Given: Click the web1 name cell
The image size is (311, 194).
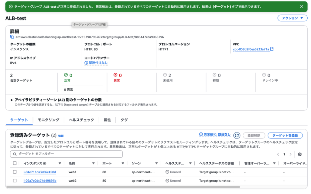Looking at the screenshot, I should click(x=72, y=172).
